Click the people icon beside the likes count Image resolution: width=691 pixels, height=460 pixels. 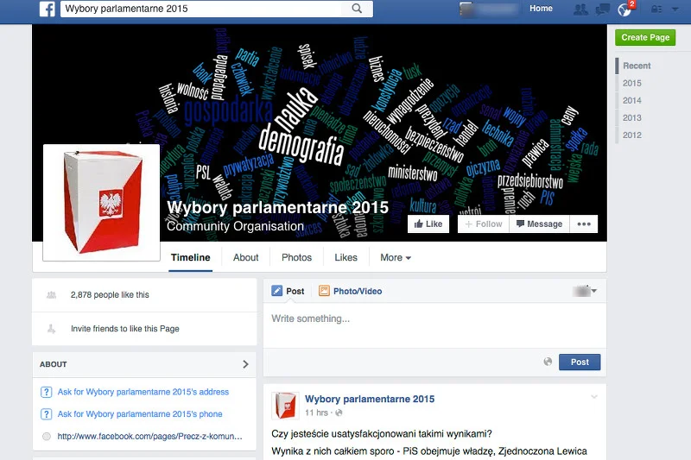51,295
